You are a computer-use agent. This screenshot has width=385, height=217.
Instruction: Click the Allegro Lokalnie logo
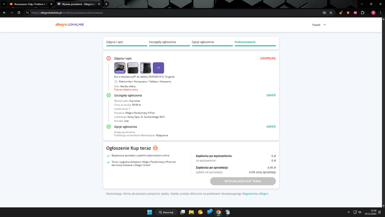click(69, 25)
